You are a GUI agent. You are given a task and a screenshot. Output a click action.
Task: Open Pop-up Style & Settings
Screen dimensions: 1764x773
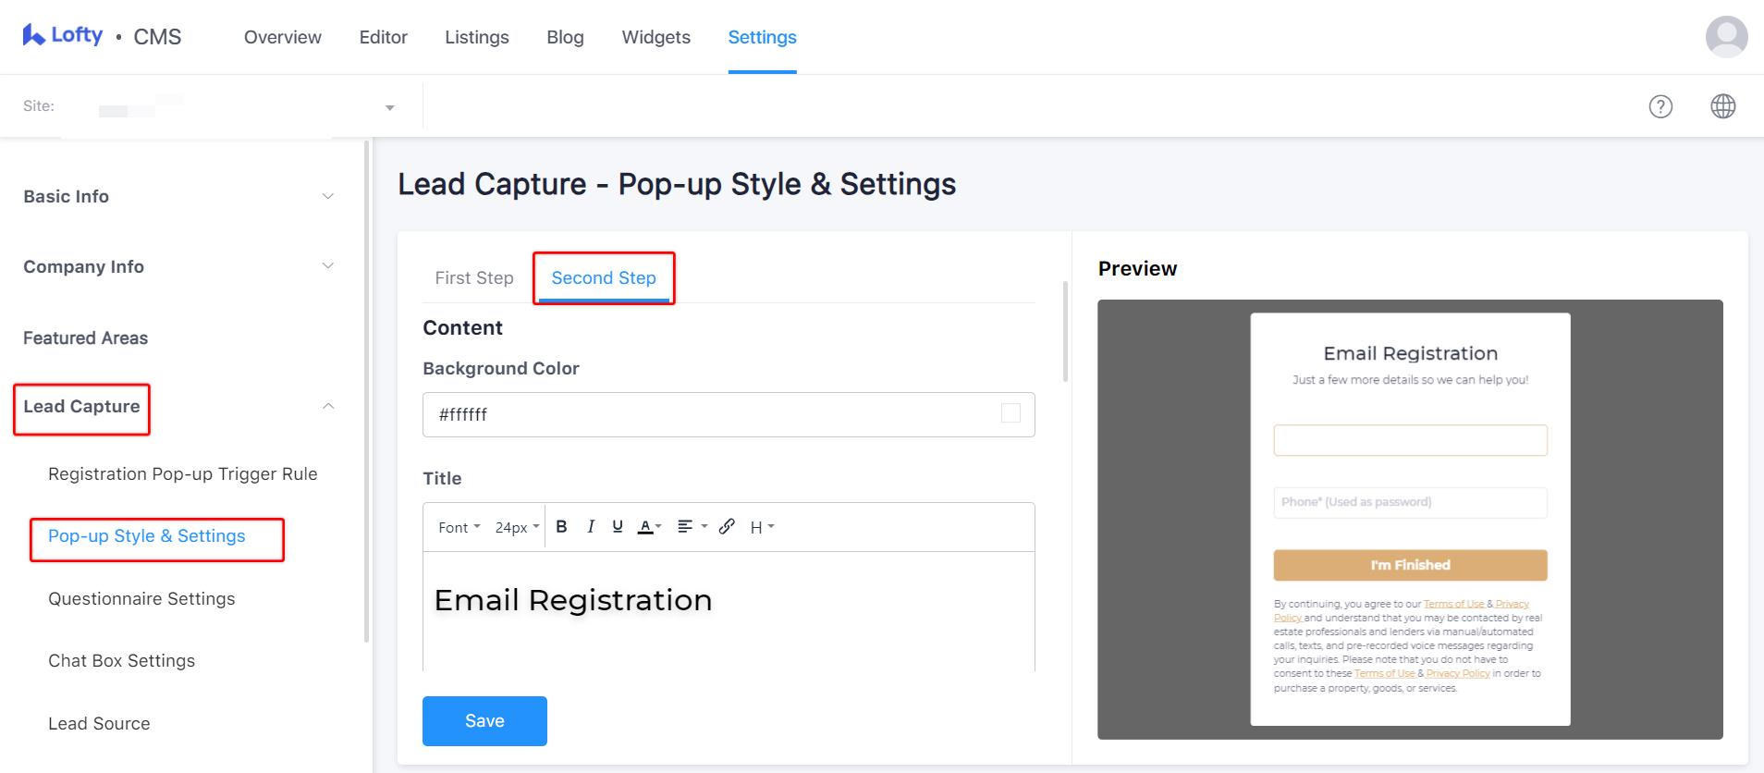[147, 536]
